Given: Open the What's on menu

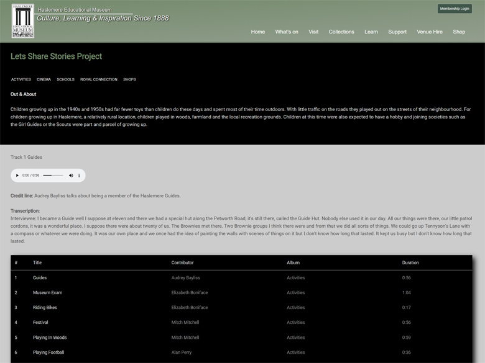Looking at the screenshot, I should pos(287,32).
